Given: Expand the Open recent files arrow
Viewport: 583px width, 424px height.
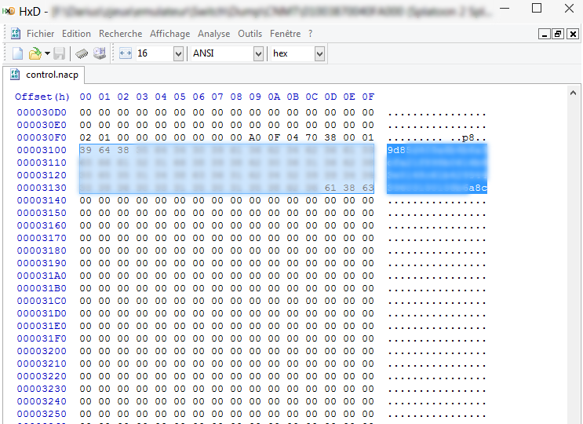Looking at the screenshot, I should (47, 53).
